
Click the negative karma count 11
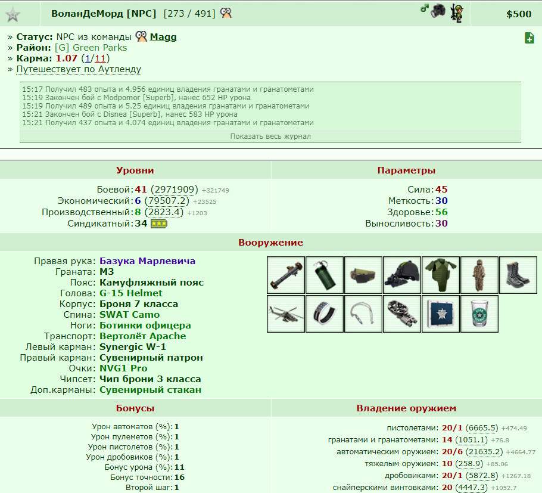pyautogui.click(x=100, y=58)
